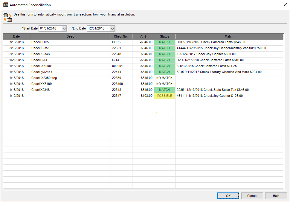Viewport: 290px width, 202px height.
Task: Select the MATCH status for CheckDOC5
Action: (164, 42)
